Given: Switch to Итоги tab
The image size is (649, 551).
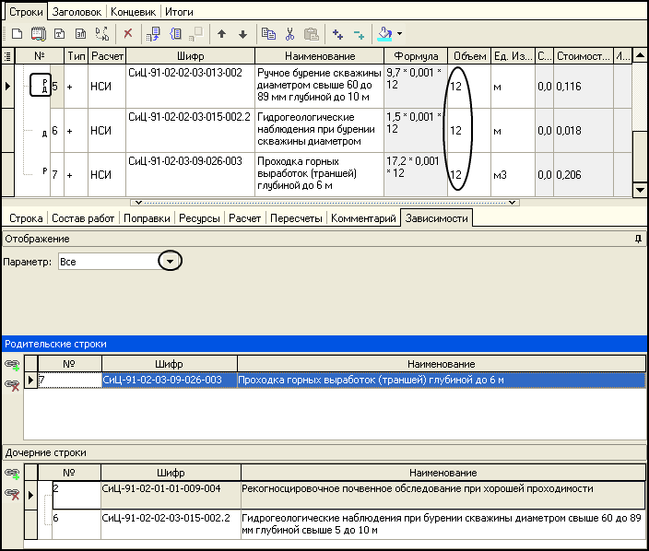Looking at the screenshot, I should 179,12.
